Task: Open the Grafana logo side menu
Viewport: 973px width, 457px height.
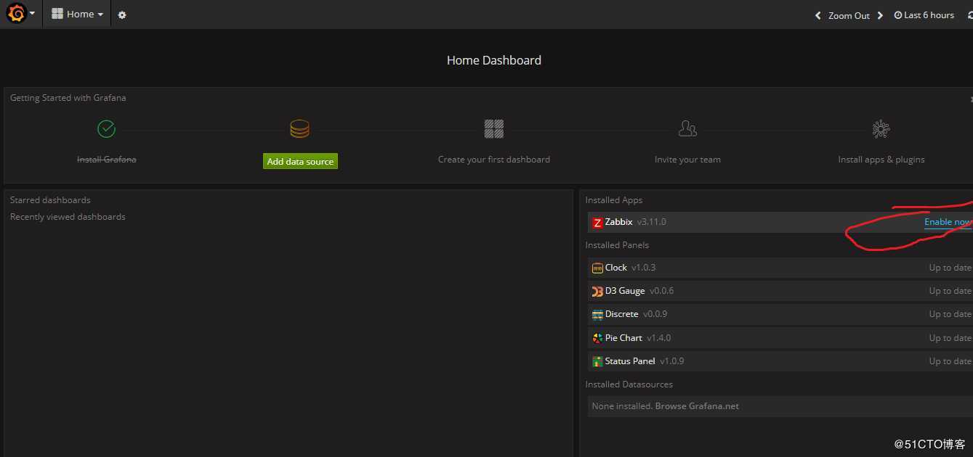Action: click(x=20, y=14)
